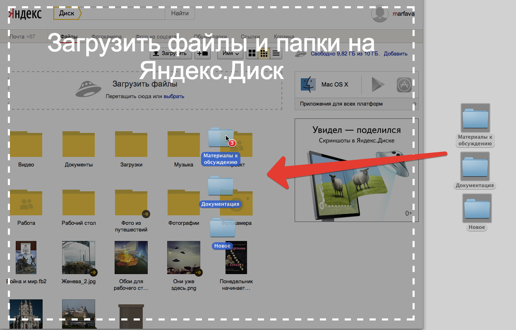Click the Женева_2.jpg file name
516x330 pixels.
point(79,281)
